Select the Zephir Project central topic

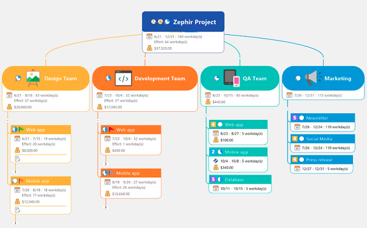coord(183,22)
